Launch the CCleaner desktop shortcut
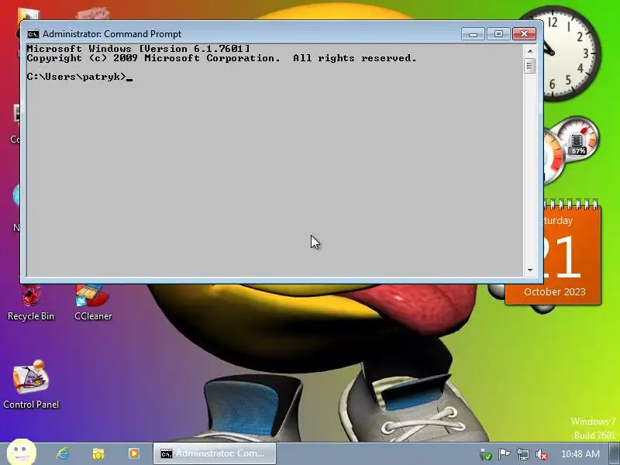The width and height of the screenshot is (620, 465). pos(93,303)
